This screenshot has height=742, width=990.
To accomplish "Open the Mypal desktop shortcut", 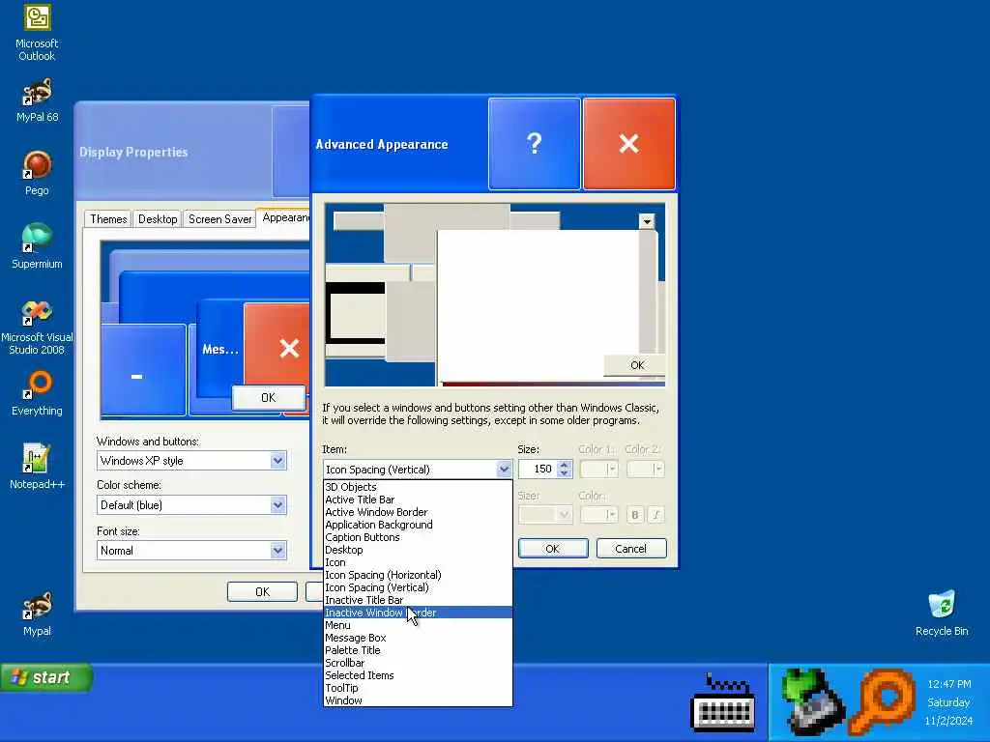I will click(37, 614).
